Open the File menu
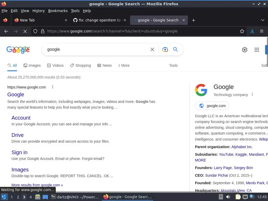This screenshot has height=201, width=268. pos(4,11)
